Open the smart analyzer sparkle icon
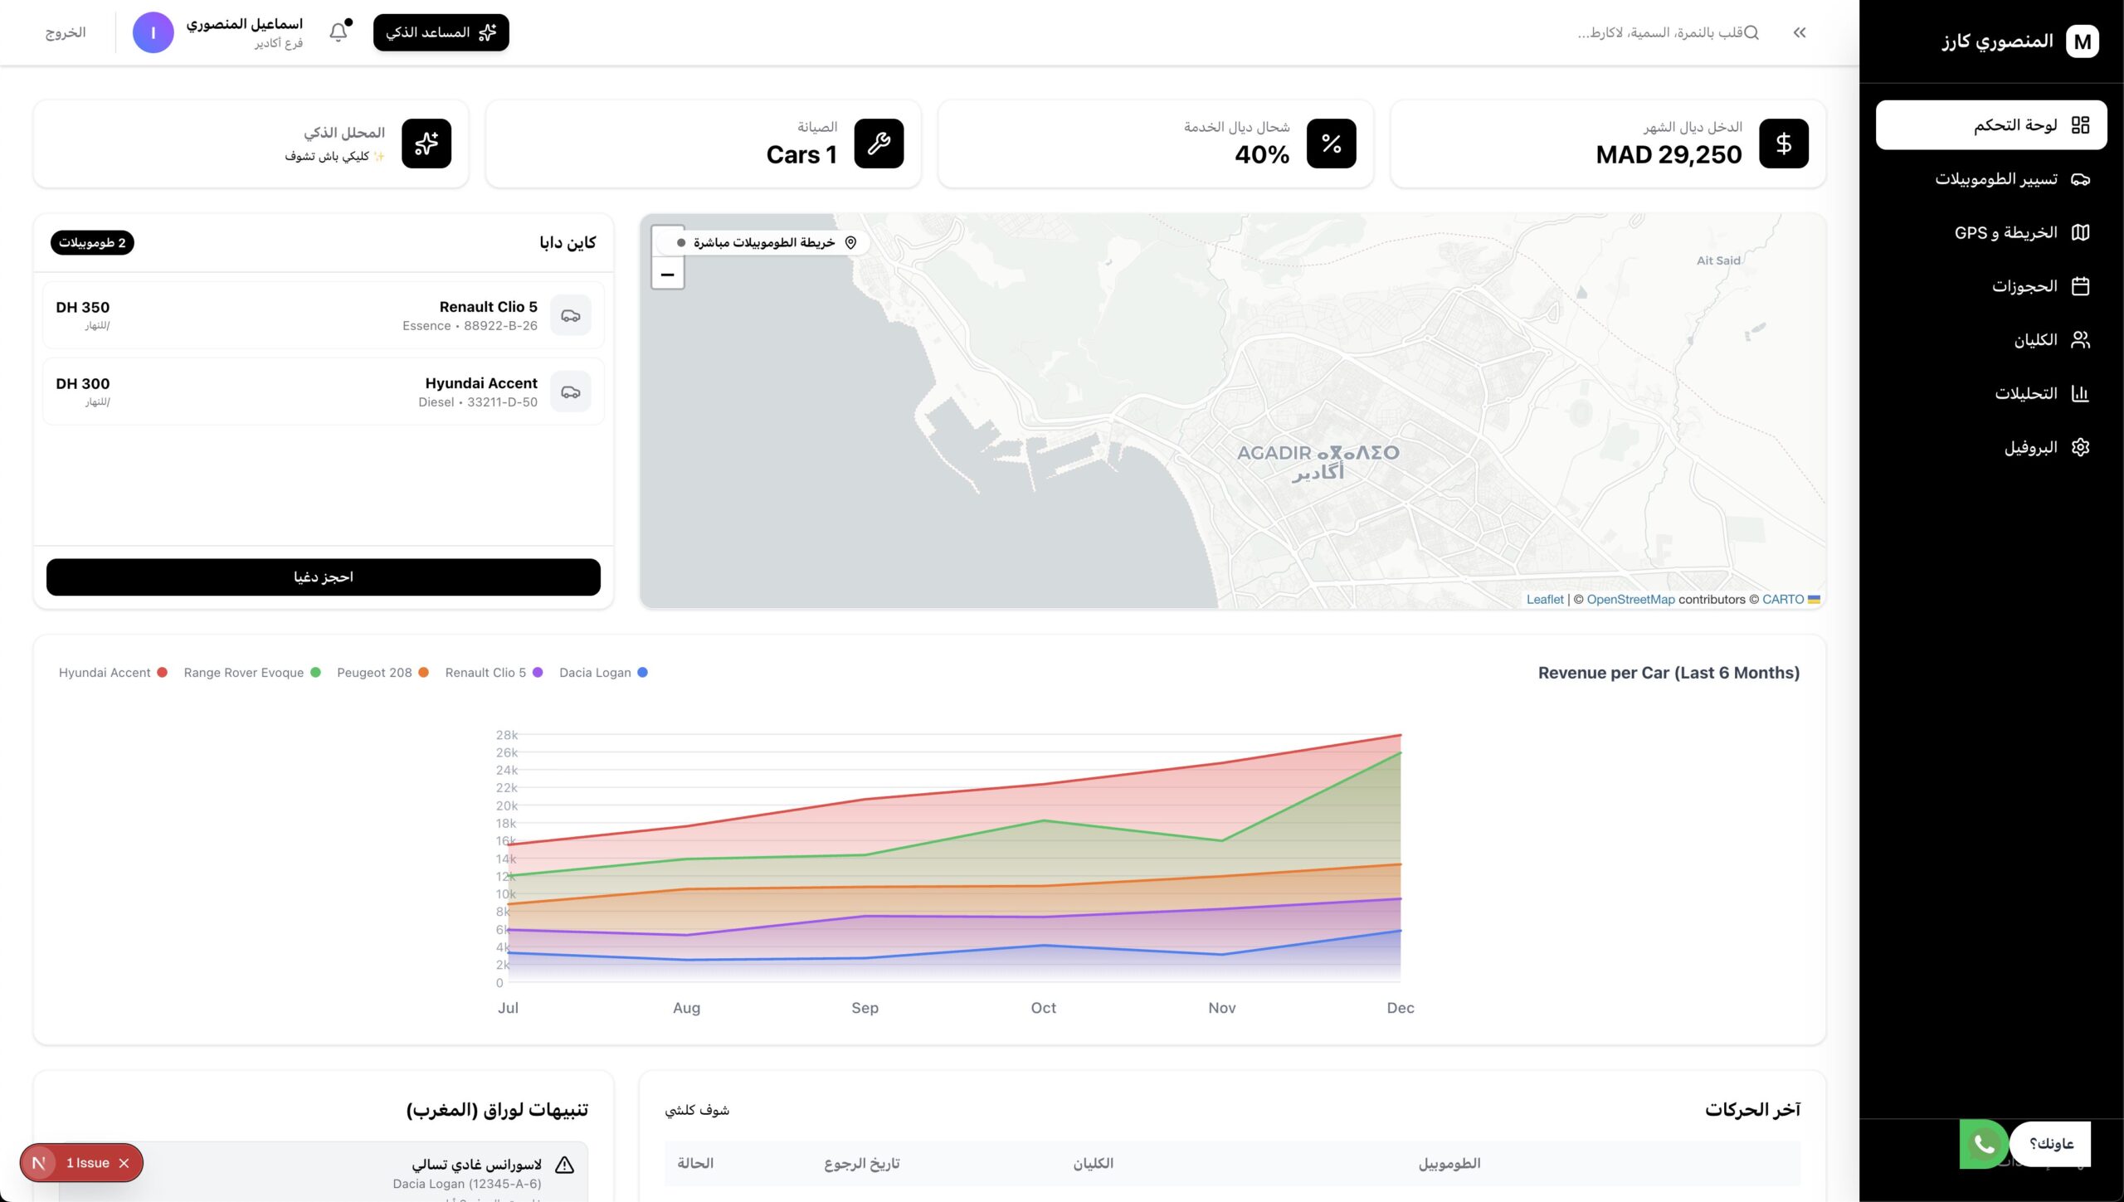 426,144
